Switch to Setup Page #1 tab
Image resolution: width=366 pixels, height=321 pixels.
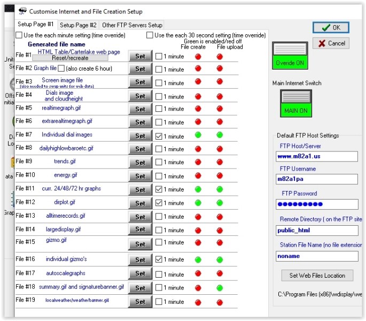[x=36, y=24]
